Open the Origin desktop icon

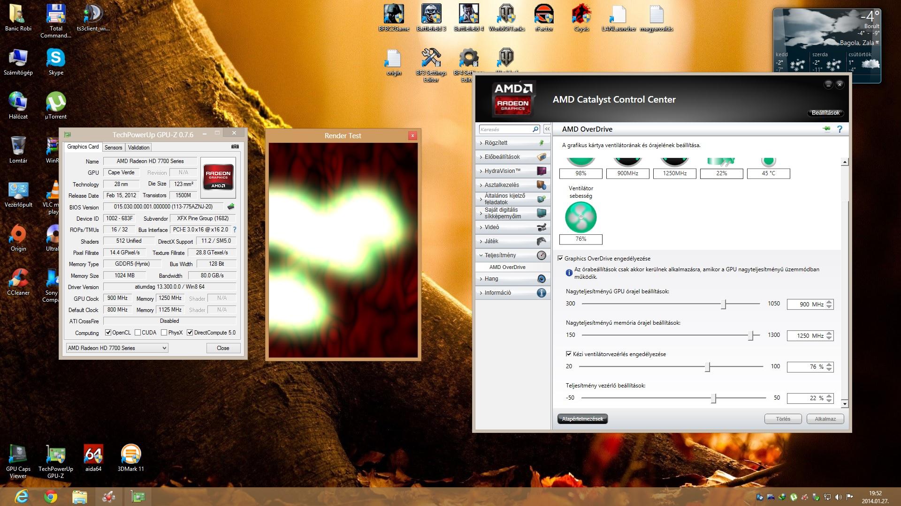(x=18, y=238)
